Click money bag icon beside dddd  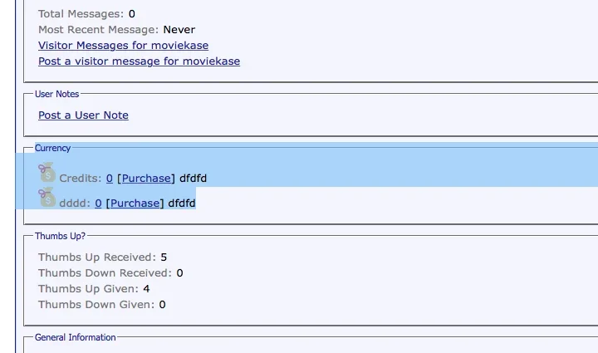point(47,197)
